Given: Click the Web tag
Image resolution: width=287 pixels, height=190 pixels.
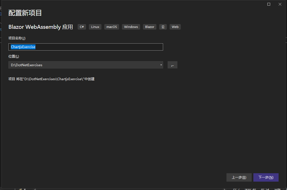Looking at the screenshot, I should coord(175,27).
